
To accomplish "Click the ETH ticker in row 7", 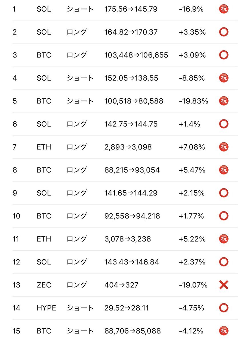I will pos(44,147).
